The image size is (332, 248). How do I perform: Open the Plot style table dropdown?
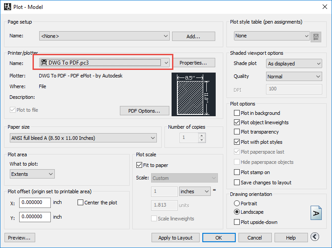tap(272, 36)
